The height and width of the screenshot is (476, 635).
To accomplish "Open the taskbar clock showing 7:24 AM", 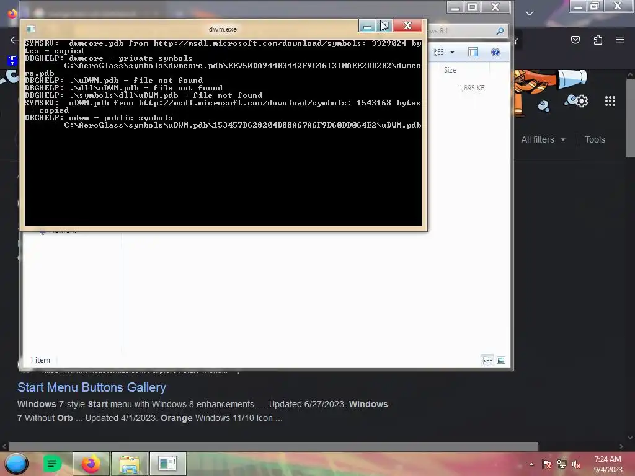I will click(608, 464).
